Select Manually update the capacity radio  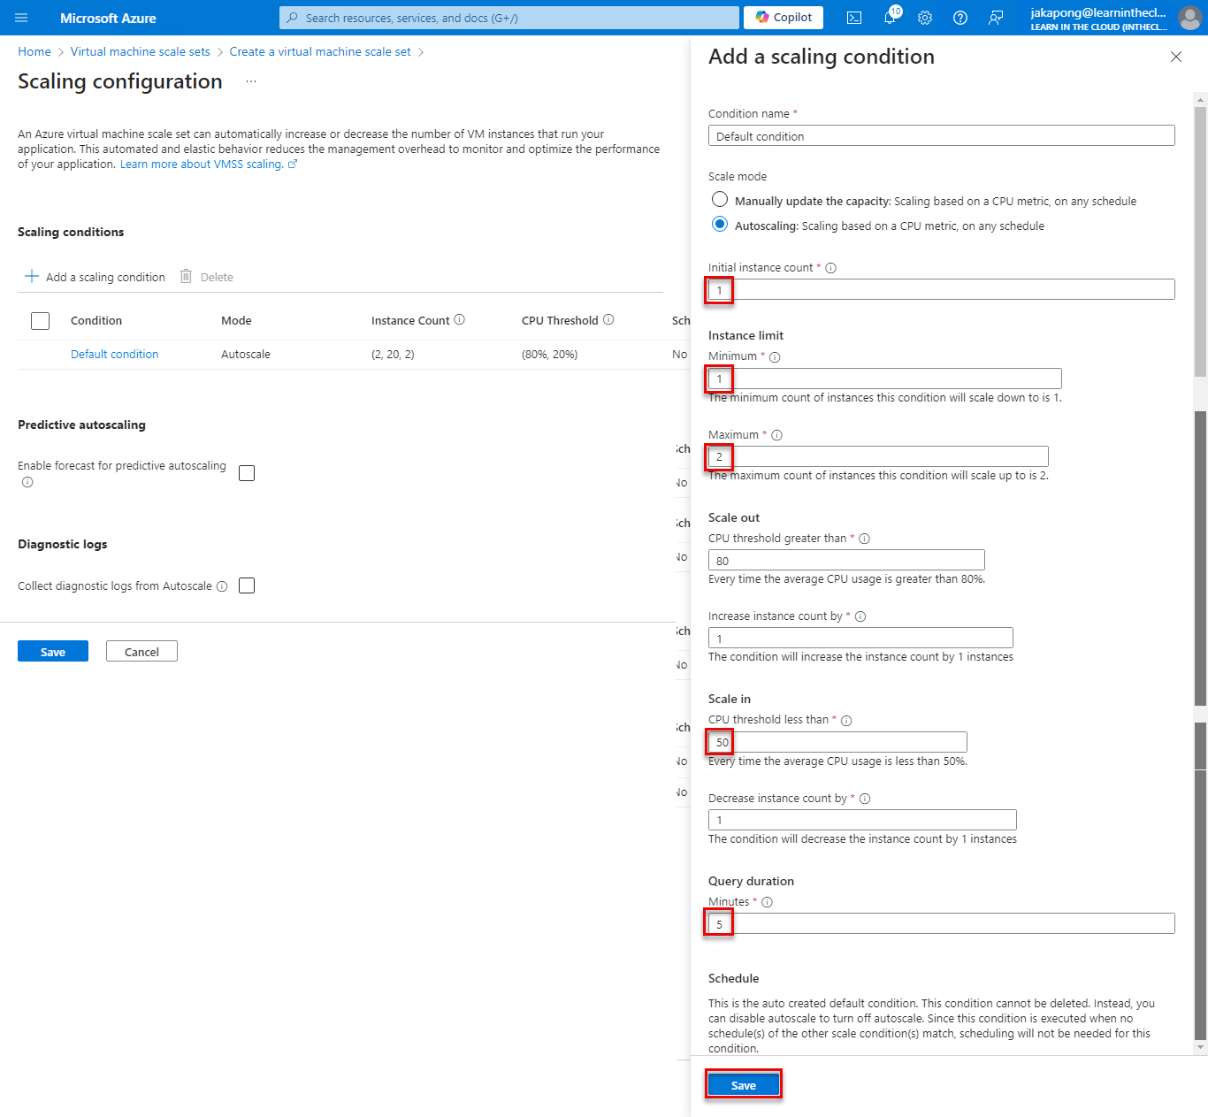tap(720, 200)
